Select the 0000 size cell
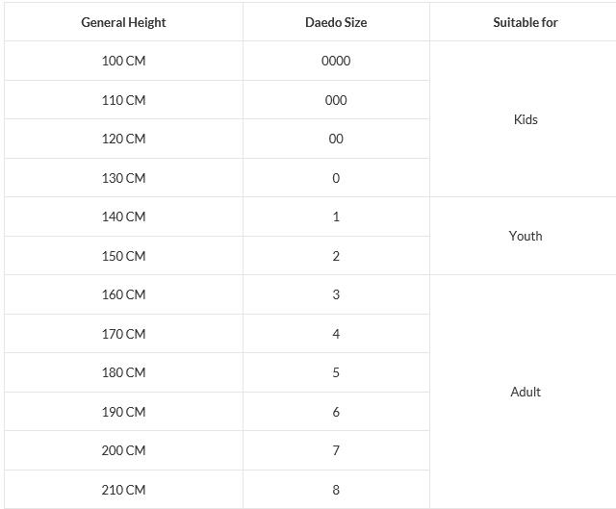 (336, 61)
